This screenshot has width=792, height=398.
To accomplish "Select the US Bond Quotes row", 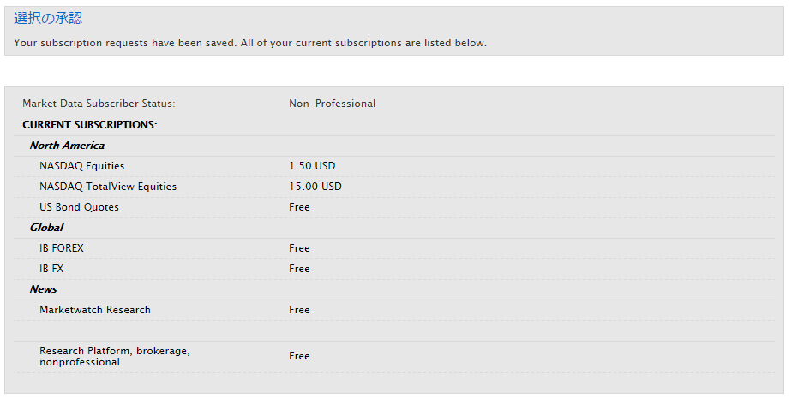I will coord(394,207).
